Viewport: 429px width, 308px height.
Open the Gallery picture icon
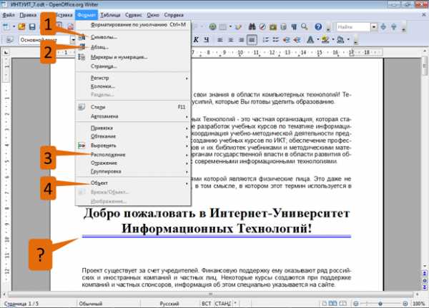pos(273,26)
